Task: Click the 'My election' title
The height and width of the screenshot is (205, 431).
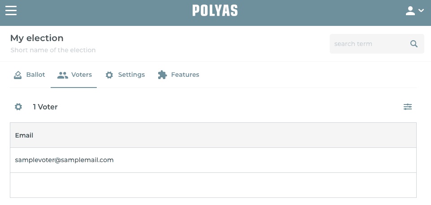Action: [x=37, y=38]
